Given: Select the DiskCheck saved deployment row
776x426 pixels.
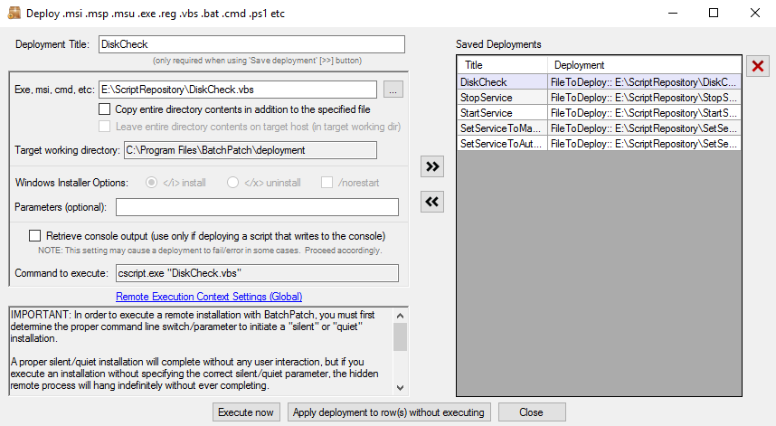Looking at the screenshot, I should click(x=600, y=82).
